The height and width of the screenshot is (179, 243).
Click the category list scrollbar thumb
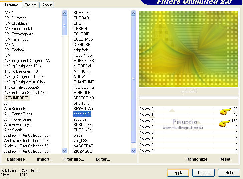(65, 26)
